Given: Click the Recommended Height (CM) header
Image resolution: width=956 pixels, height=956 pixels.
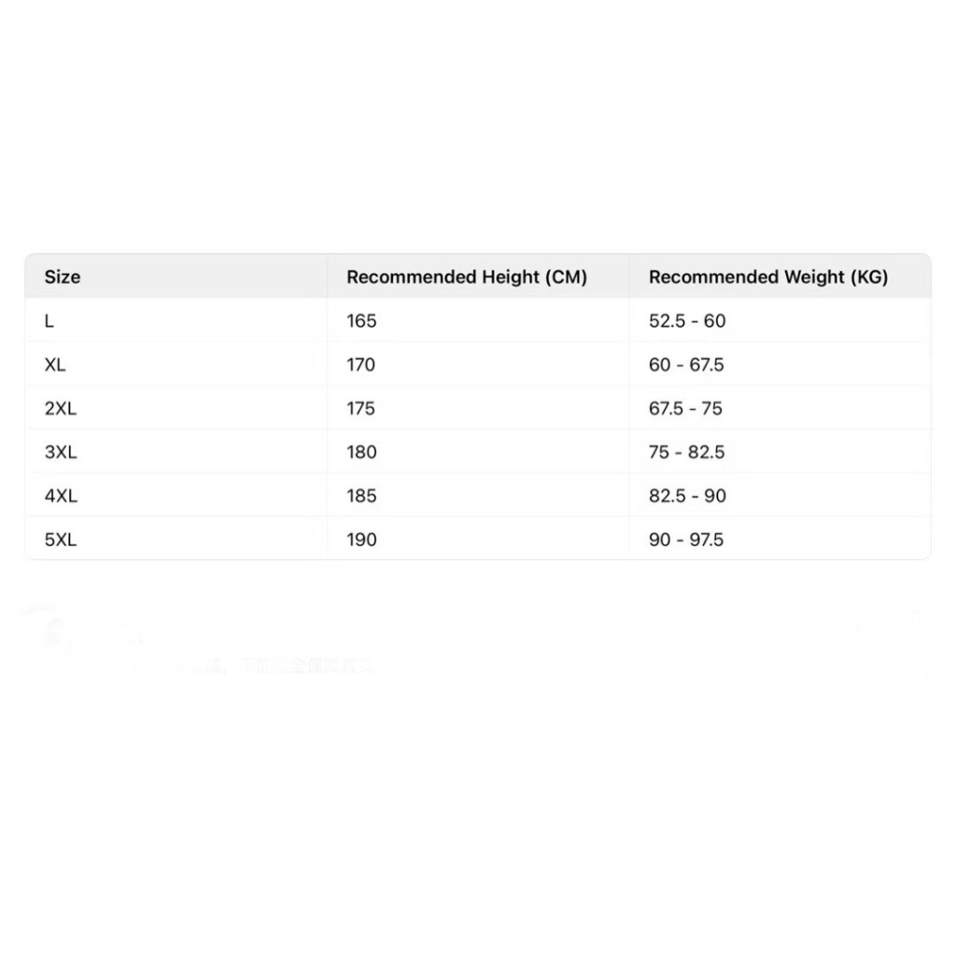Looking at the screenshot, I should 467,277.
